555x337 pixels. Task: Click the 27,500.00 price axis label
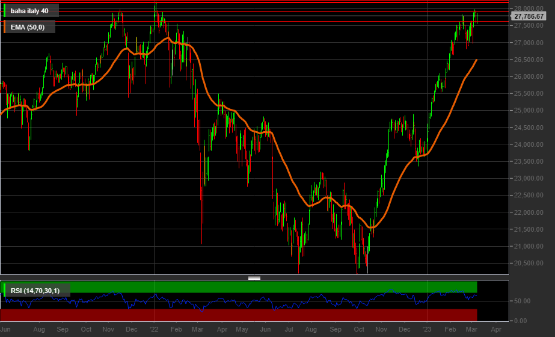pos(529,25)
